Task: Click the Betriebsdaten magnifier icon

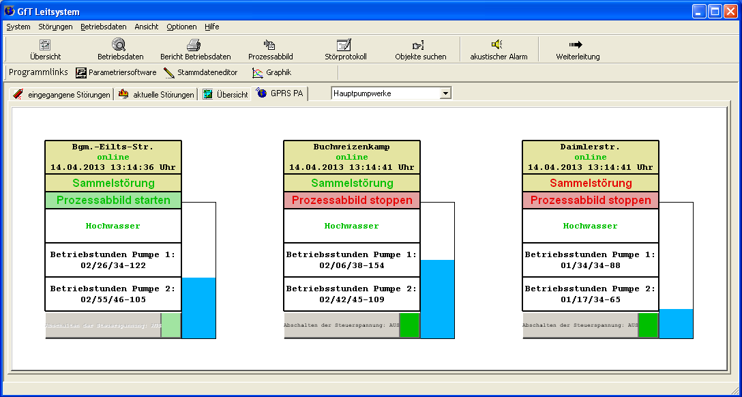Action: pos(119,45)
